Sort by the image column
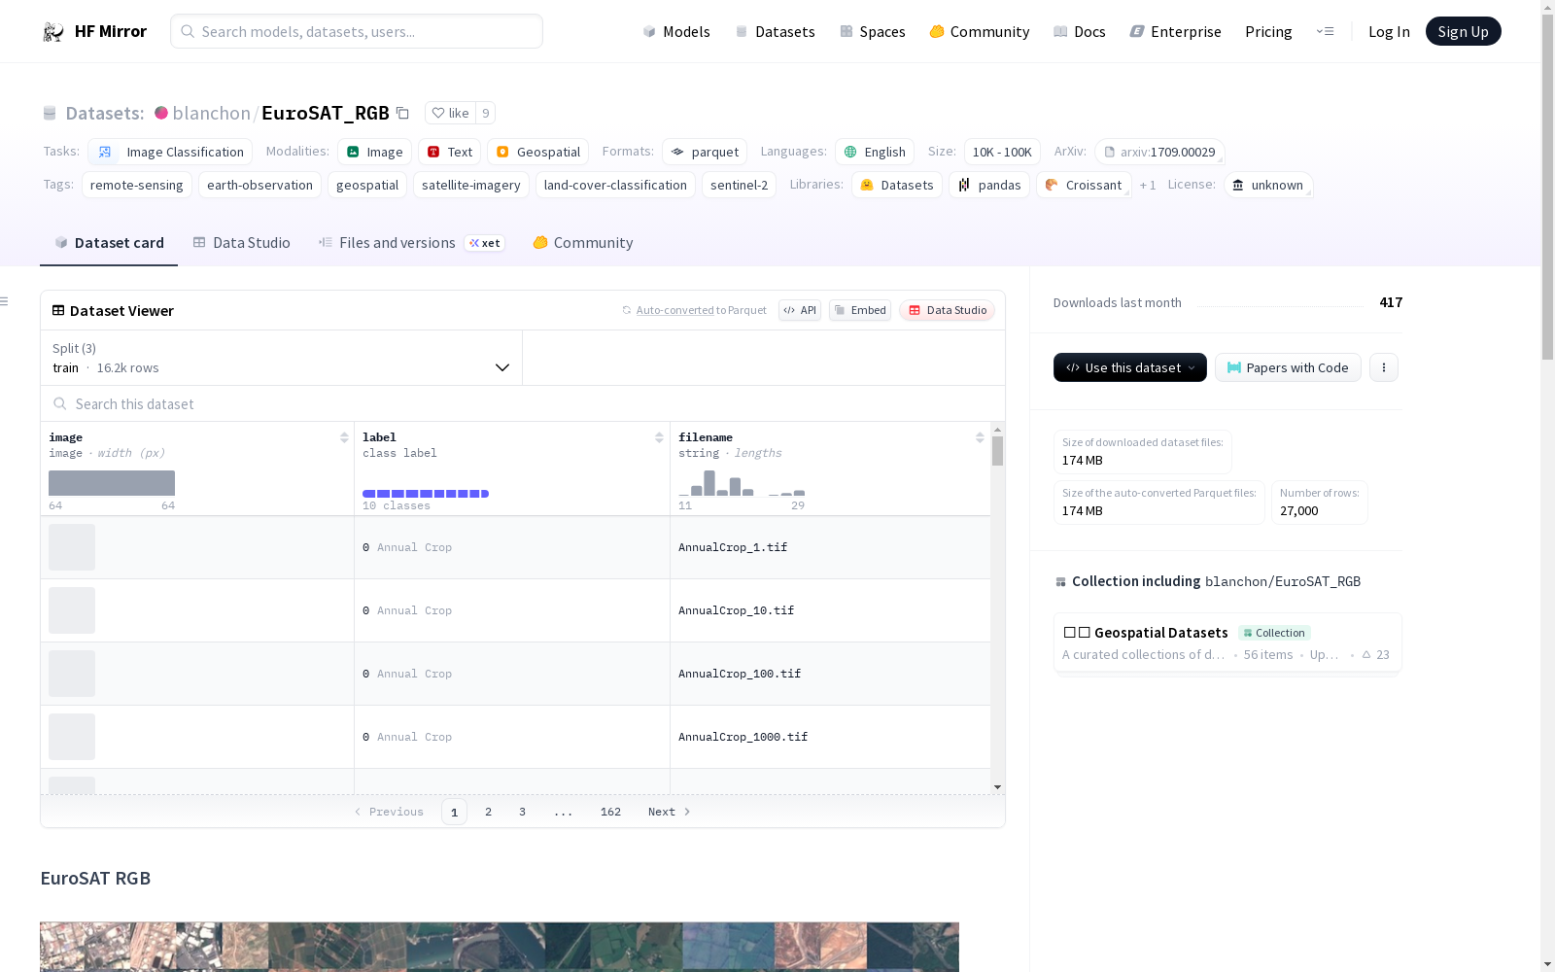This screenshot has height=972, width=1555. click(x=344, y=437)
